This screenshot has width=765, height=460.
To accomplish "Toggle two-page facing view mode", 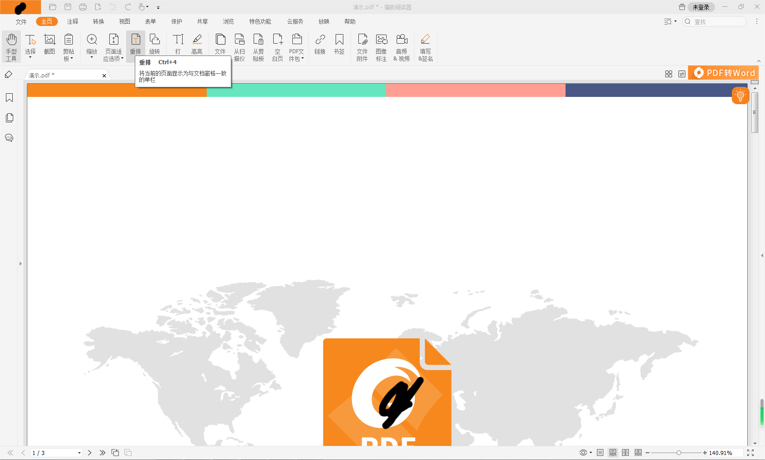I will (626, 453).
